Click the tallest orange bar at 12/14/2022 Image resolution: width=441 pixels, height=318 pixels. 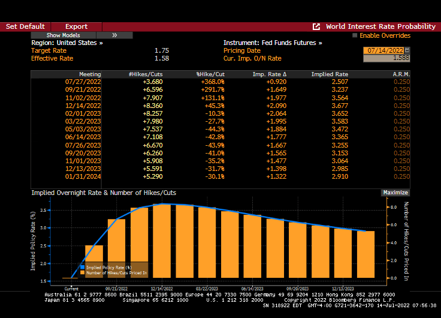click(x=163, y=240)
